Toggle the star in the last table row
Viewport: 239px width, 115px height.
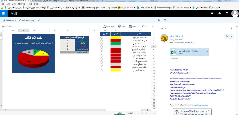pyautogui.click(x=102, y=70)
